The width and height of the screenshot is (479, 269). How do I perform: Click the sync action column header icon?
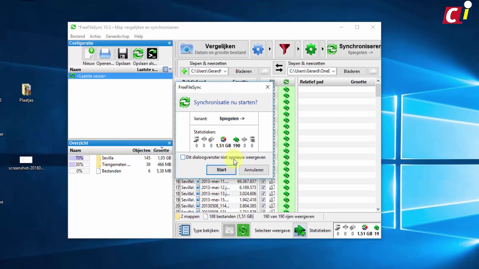(x=286, y=82)
